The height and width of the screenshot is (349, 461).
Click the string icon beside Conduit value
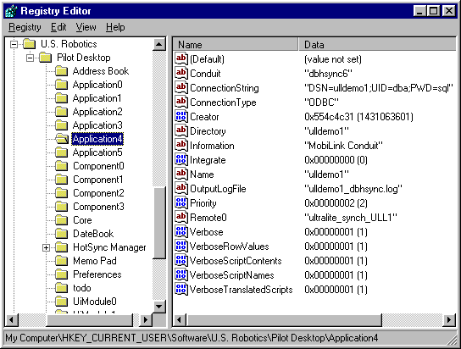[181, 73]
